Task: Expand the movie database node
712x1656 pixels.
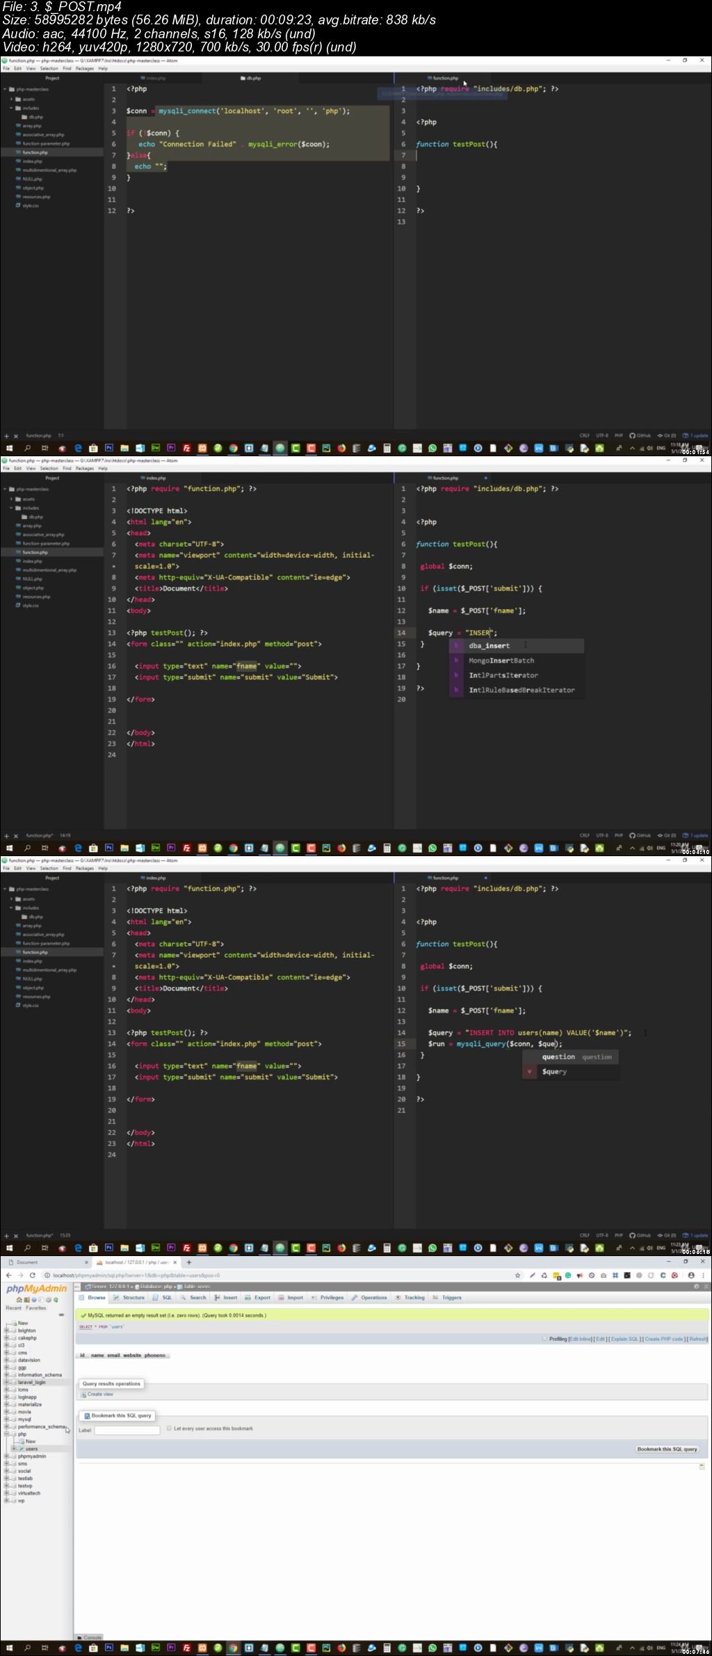Action: 6,1412
